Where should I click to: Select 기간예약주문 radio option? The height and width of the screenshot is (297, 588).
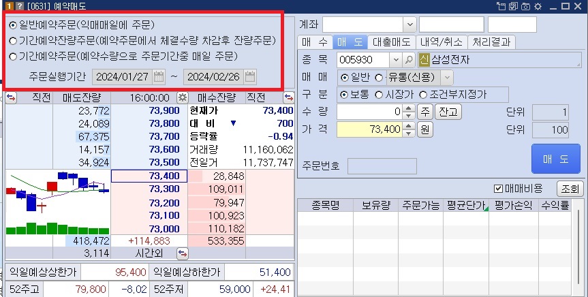[x=13, y=57]
